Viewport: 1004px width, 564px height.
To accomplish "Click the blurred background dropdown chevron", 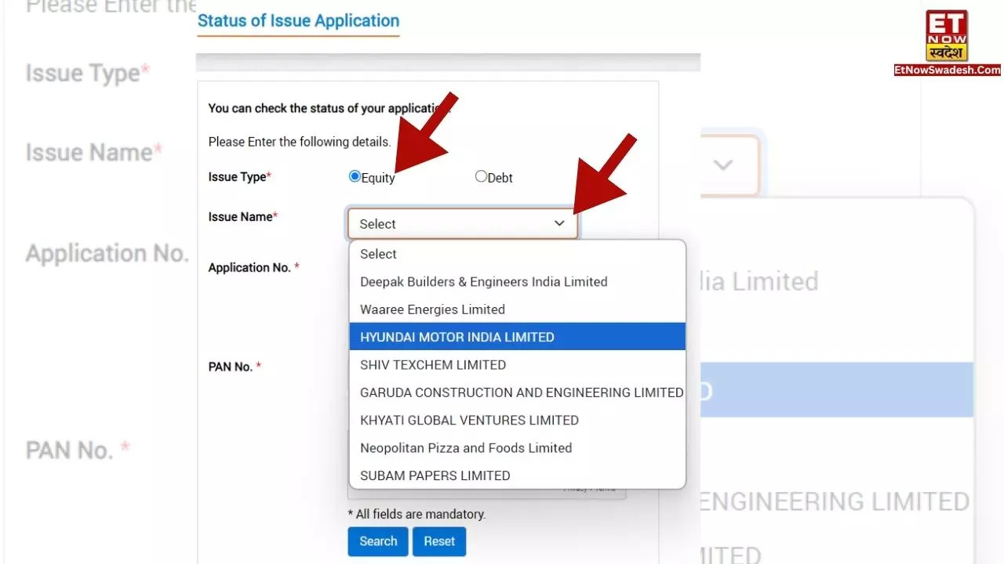I will (x=723, y=165).
